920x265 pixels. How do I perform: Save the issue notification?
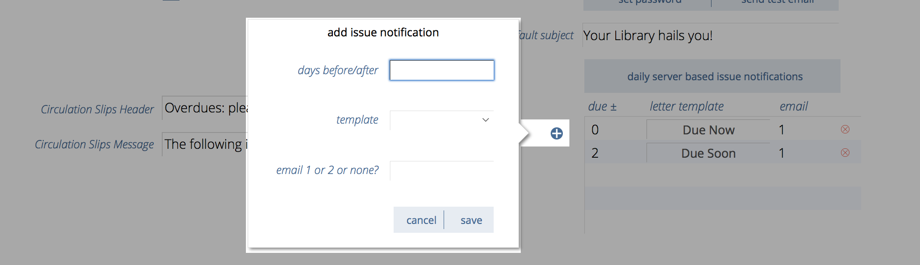[471, 220]
